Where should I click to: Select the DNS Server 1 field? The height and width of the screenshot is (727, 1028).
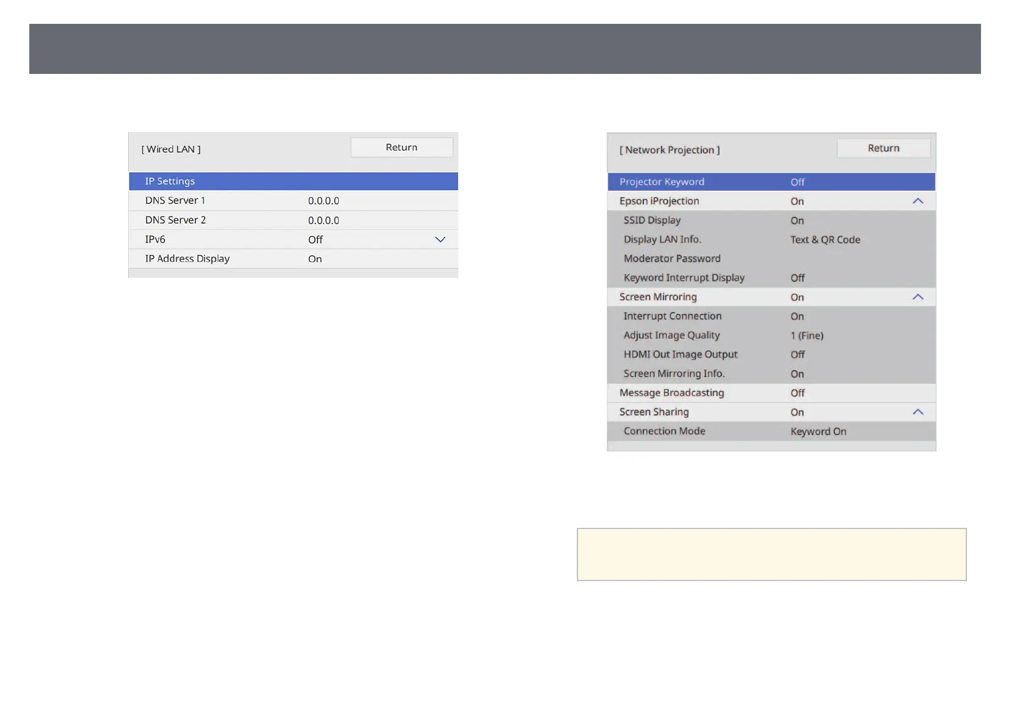coord(293,201)
